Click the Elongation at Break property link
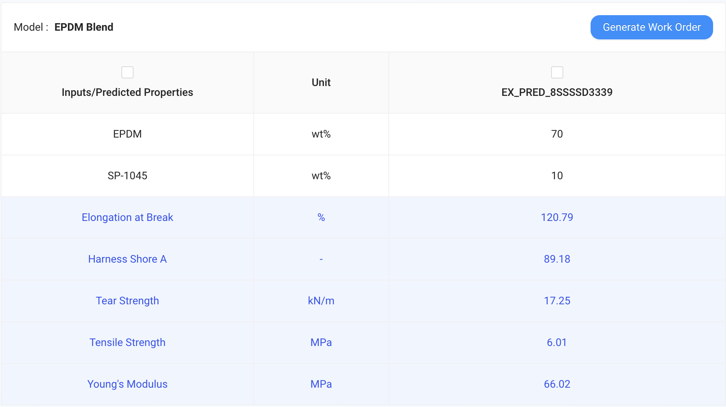The image size is (726, 407). (x=127, y=218)
